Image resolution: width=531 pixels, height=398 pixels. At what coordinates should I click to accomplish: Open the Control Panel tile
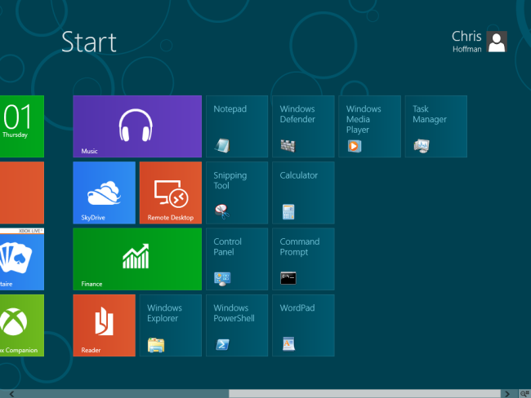[x=237, y=259]
